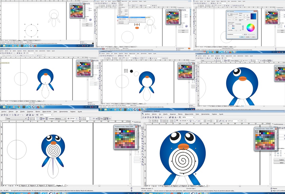
Task: Set Portrait orientation in lower-left property bar
Action: click(41, 119)
